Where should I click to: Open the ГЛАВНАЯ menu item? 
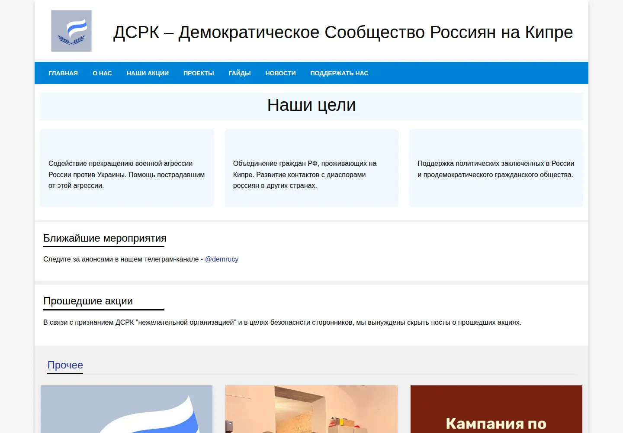pos(63,73)
